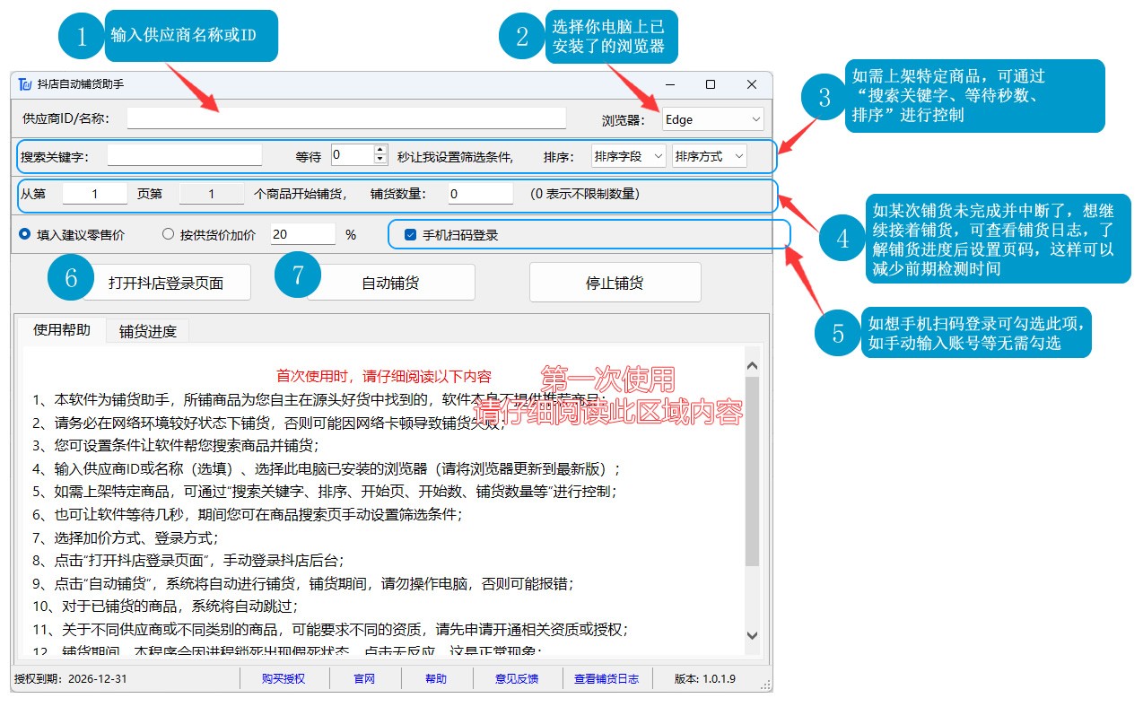Switch to the 铺货进度 tab

click(x=149, y=329)
